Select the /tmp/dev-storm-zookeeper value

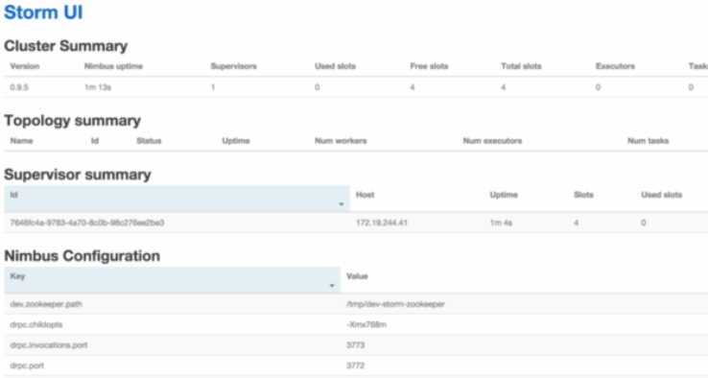[x=395, y=304]
